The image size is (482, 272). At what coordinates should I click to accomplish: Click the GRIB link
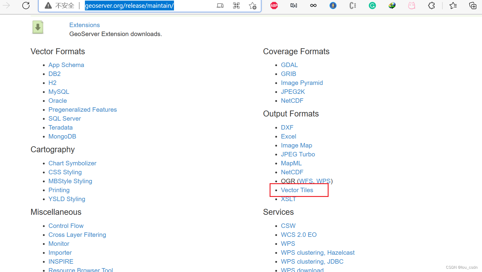[x=288, y=74]
